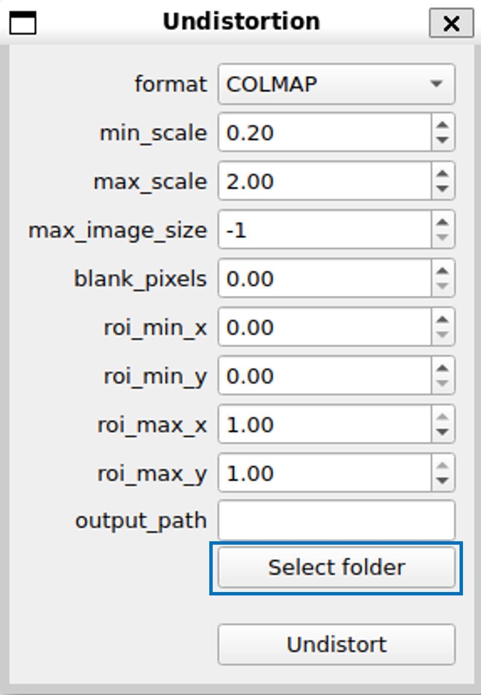Focus the min_scale value field
Screen dimensions: 481x695
click(324, 133)
